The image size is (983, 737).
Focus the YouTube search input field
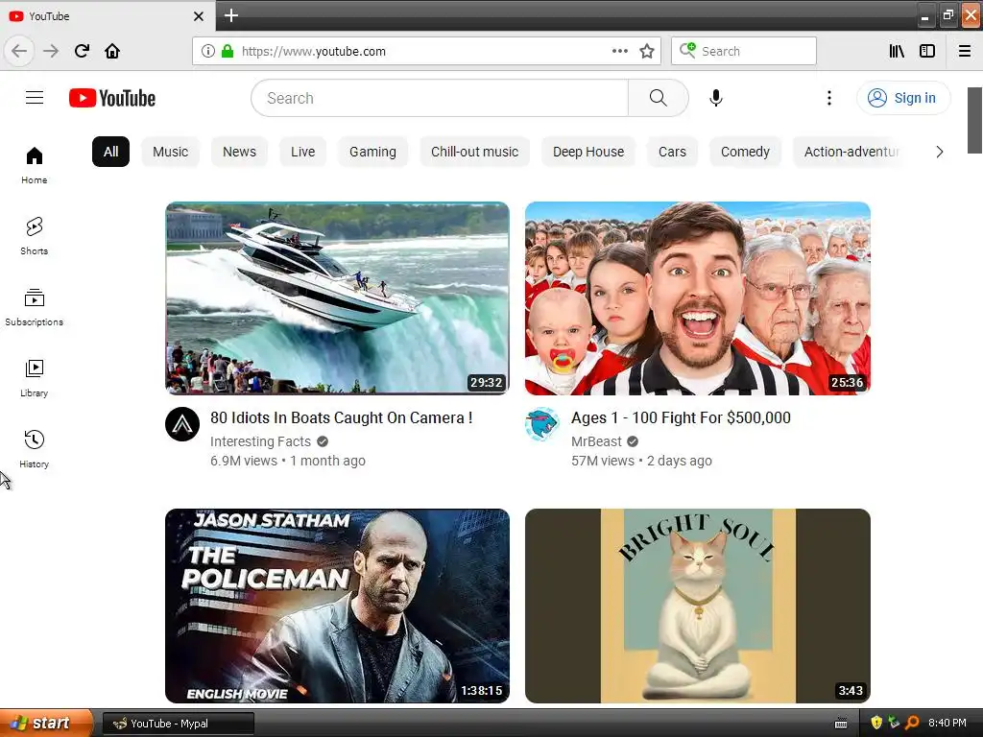click(x=440, y=98)
